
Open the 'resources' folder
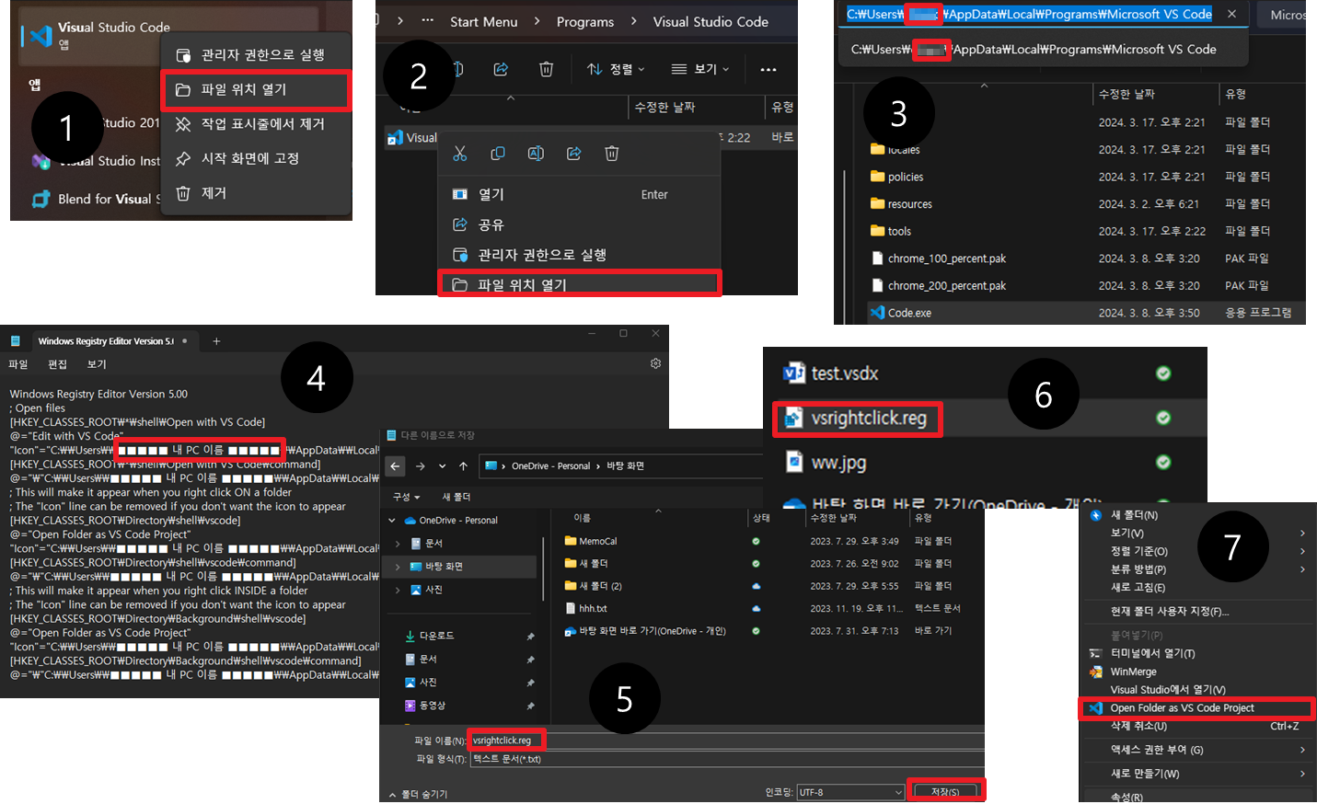tap(901, 204)
